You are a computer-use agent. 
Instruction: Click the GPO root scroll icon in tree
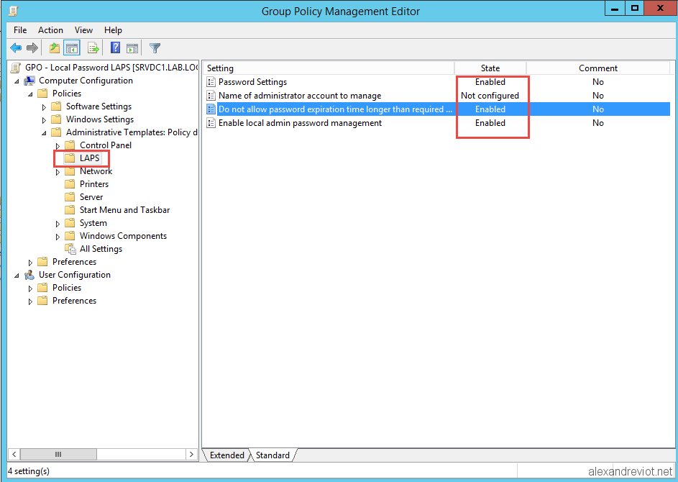16,68
